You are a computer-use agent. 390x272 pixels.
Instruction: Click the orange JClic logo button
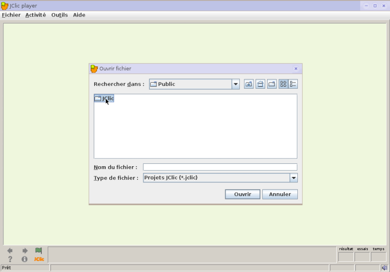pos(39,259)
